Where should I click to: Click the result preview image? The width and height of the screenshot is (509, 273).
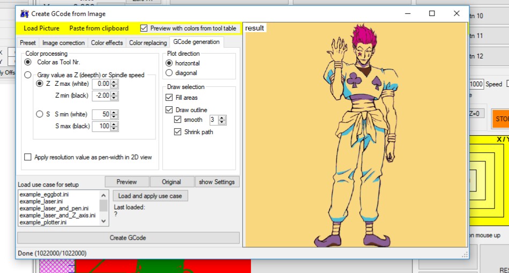[356, 135]
